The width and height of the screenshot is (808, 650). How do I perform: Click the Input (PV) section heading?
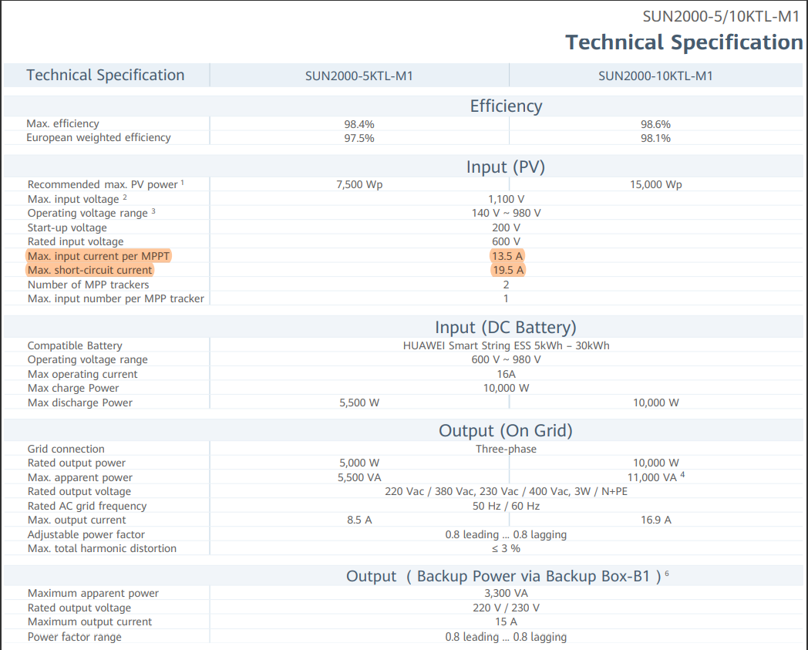click(x=506, y=167)
